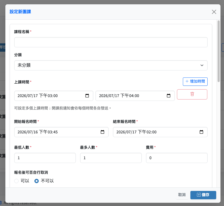The image size is (224, 206).
Task: Open calendar picker for 開始報名時間
Action: click(102, 132)
